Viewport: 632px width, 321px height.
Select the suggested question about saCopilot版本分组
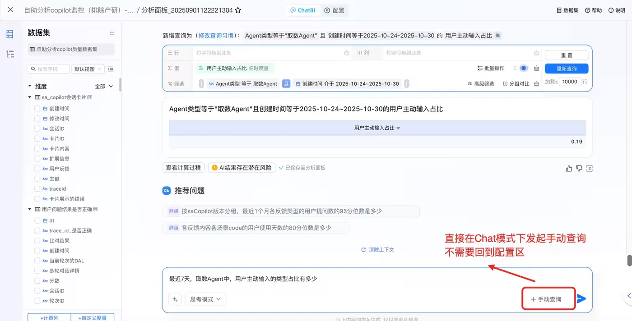pos(291,211)
